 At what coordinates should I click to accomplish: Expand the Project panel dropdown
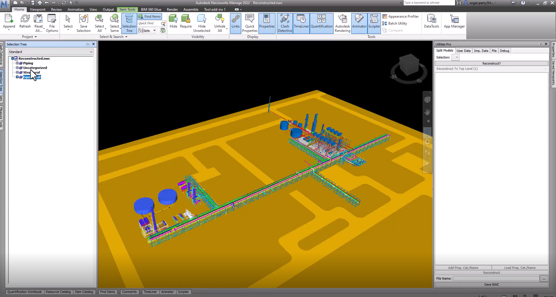[29, 37]
